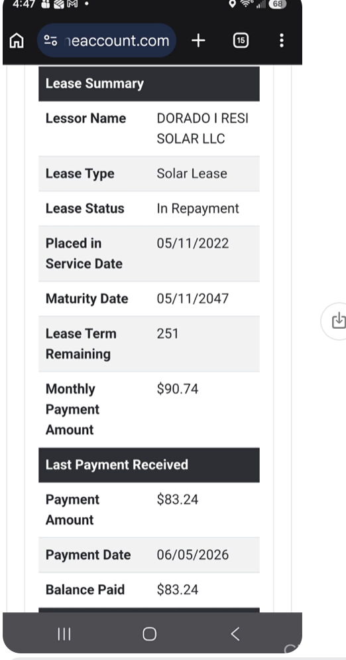Open a new tab with plus icon
346x660 pixels.
point(198,41)
